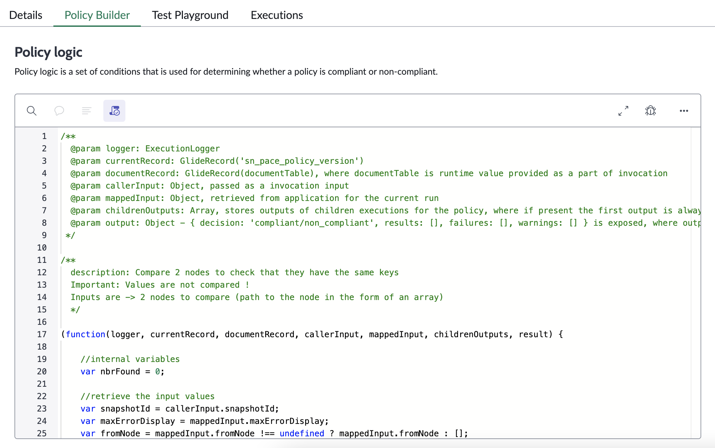This screenshot has height=448, width=715.
Task: Click the '@param currentRecord' comment line
Action: (x=217, y=161)
